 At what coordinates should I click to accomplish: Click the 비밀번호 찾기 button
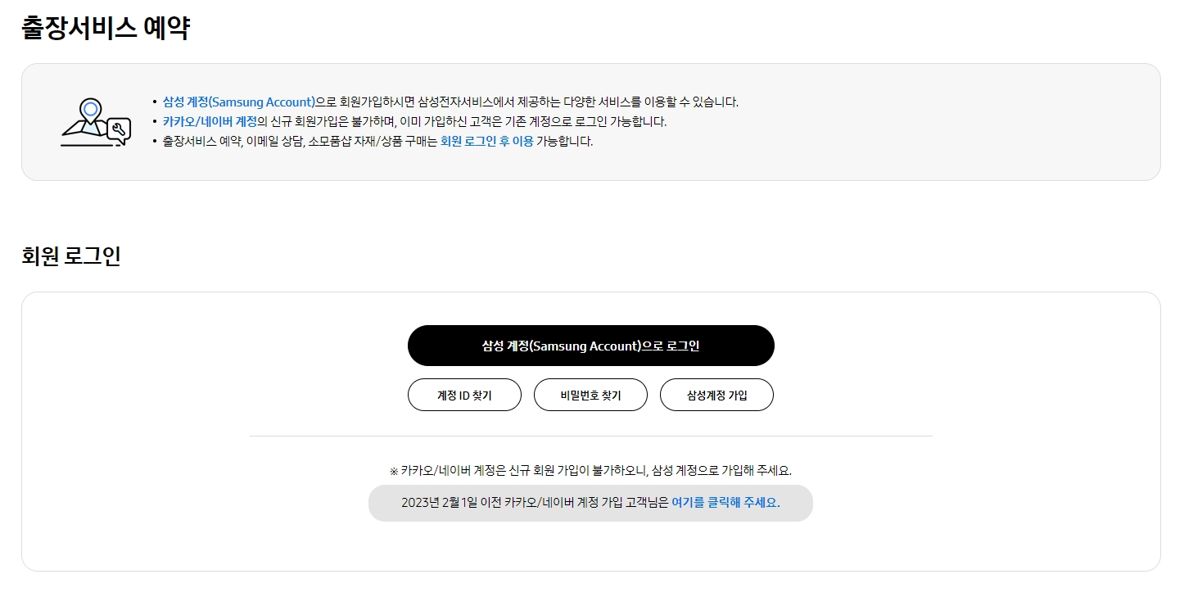click(x=590, y=394)
